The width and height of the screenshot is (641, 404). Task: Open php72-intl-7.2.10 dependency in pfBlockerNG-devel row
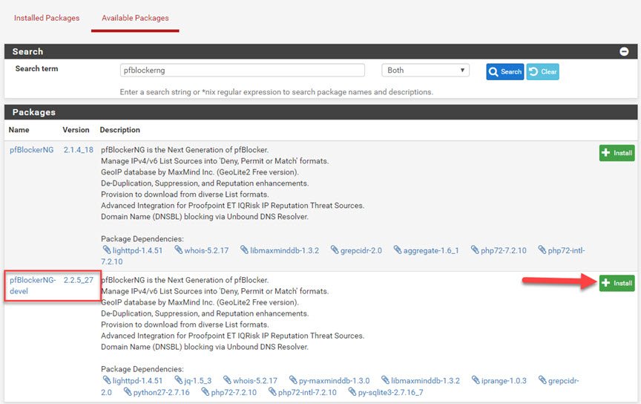pos(307,392)
